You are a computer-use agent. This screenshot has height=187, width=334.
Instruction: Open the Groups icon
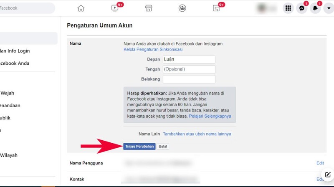(x=182, y=8)
